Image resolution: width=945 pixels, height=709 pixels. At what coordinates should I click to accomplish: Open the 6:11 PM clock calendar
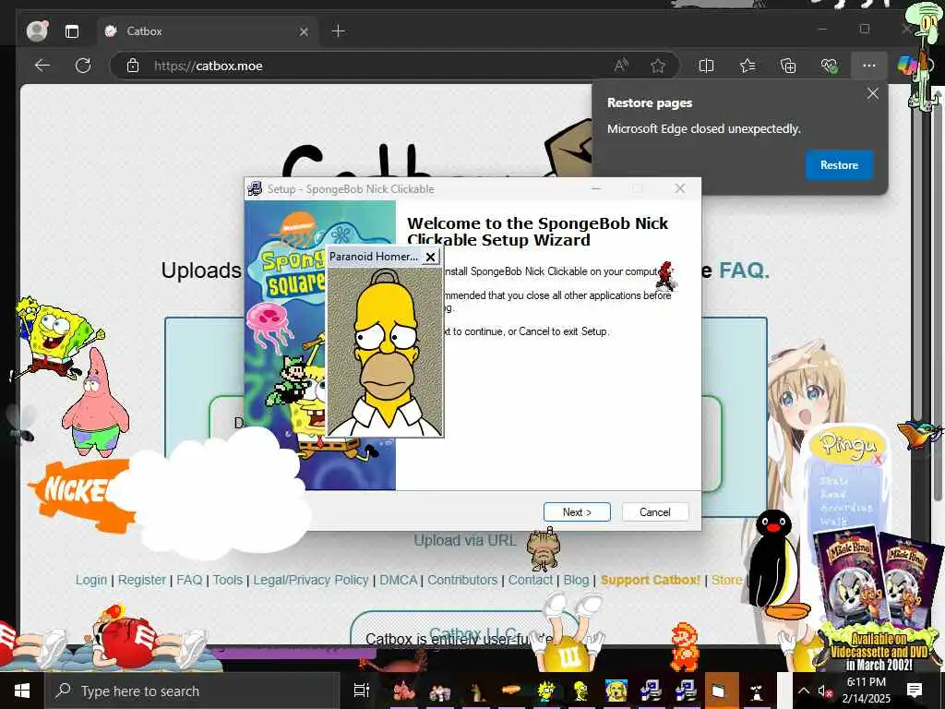pos(866,691)
